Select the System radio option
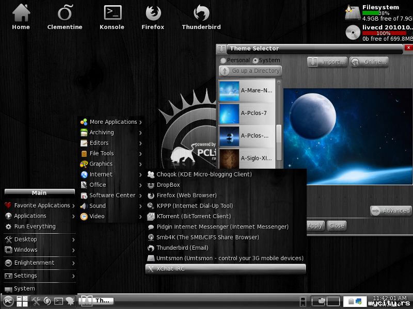 point(255,60)
